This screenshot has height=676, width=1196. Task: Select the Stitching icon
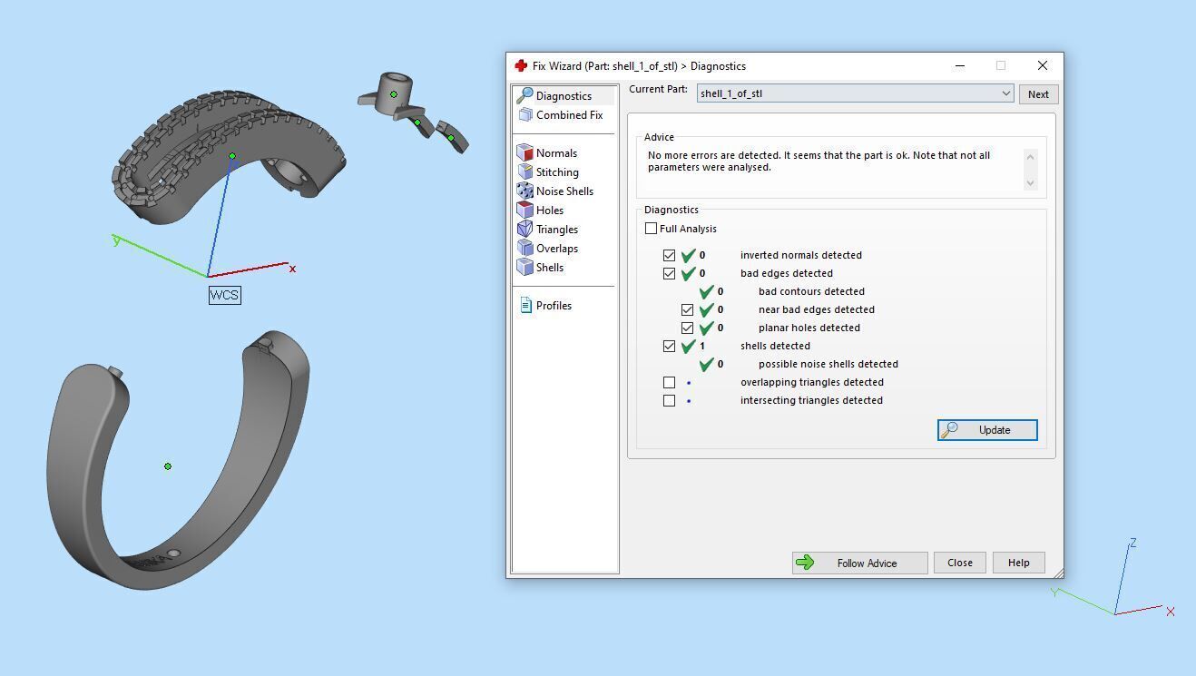point(524,171)
